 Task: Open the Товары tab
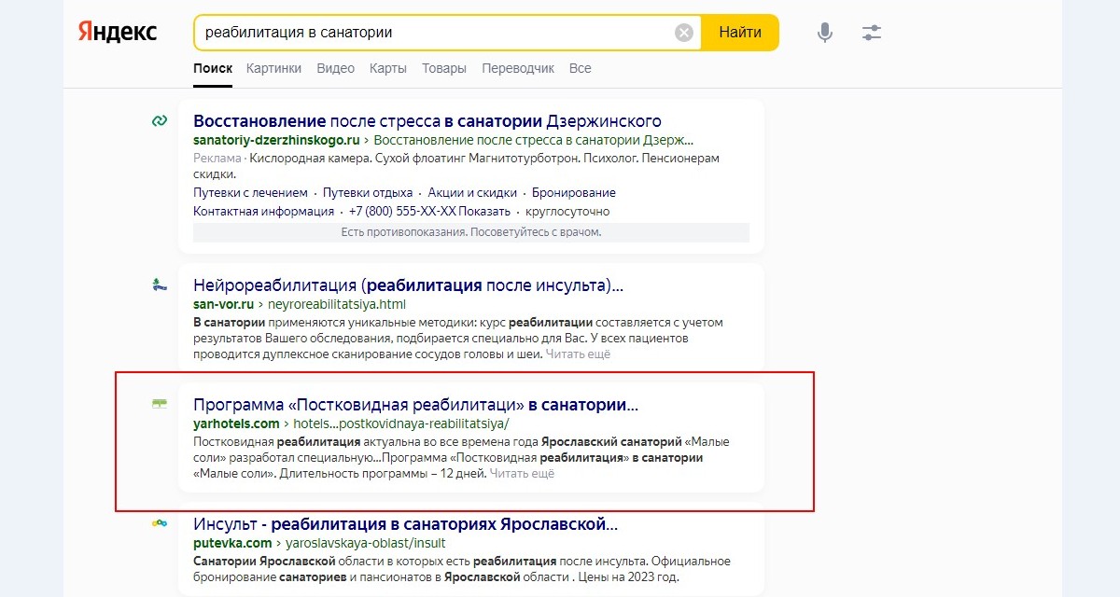coord(444,68)
